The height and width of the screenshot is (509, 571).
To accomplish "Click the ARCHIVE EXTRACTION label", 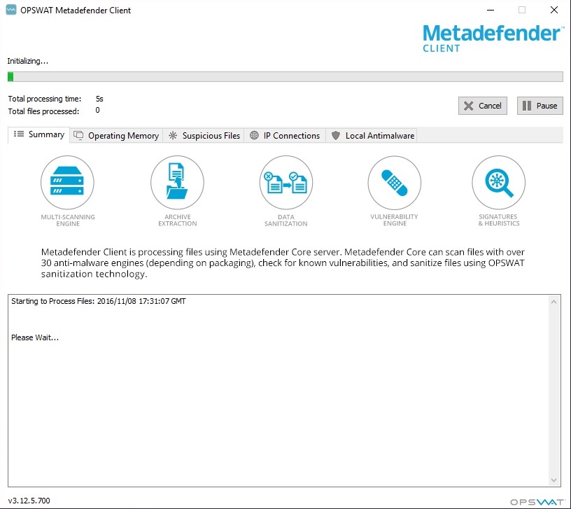I will [x=177, y=220].
